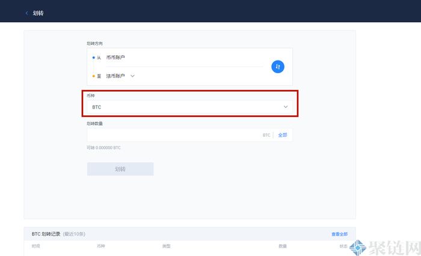Viewport: 421px width, 256px height.
Task: Click the chevron in the BTC selector
Action: [x=286, y=107]
